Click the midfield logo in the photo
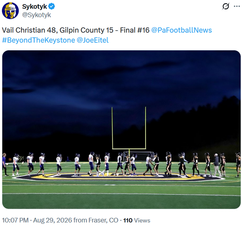The image size is (242, 225). (119, 177)
